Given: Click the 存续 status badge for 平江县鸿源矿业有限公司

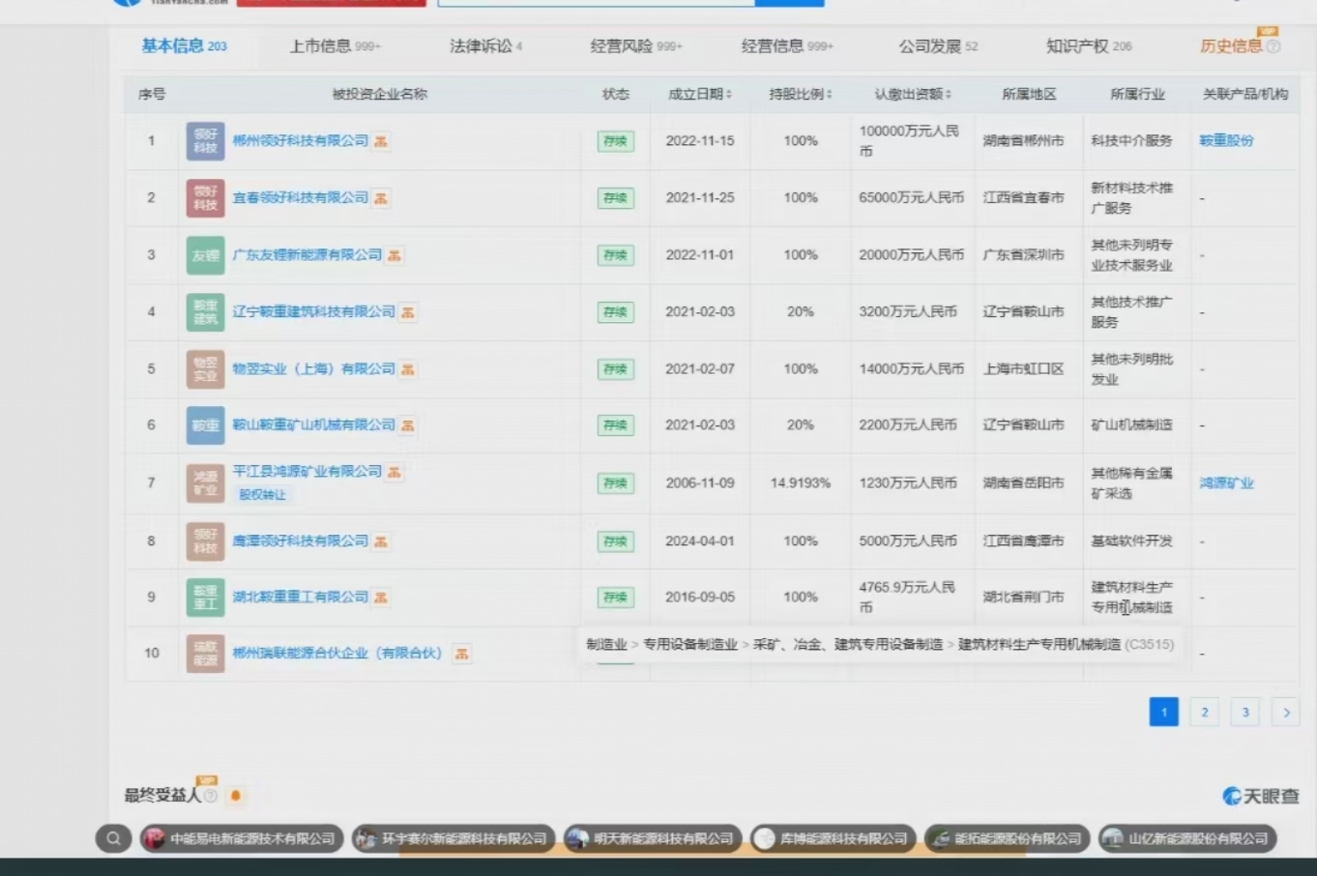Looking at the screenshot, I should click(615, 483).
